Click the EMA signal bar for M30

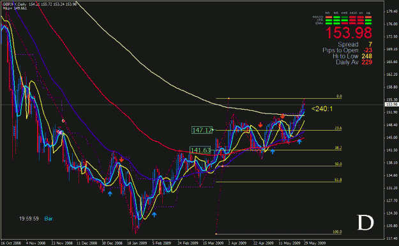point(352,24)
